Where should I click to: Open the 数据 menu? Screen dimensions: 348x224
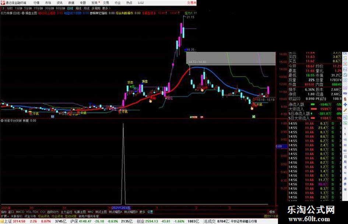71,3
